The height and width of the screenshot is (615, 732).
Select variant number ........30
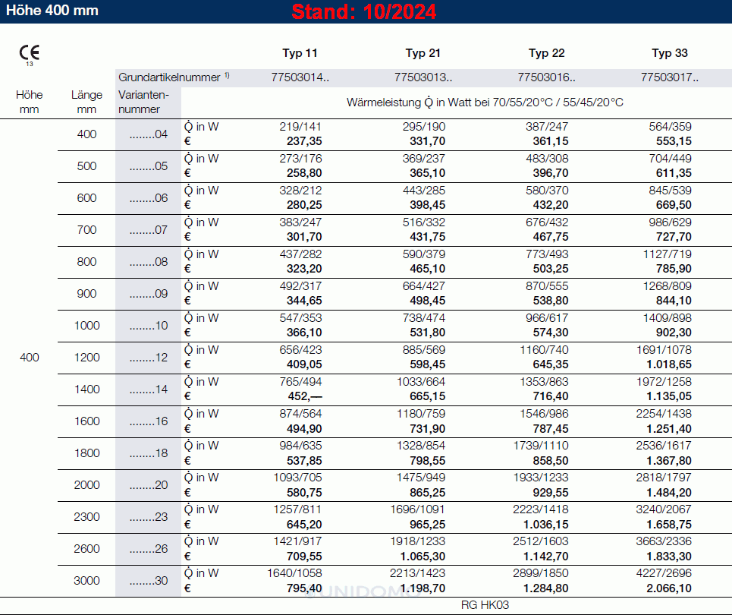(149, 581)
